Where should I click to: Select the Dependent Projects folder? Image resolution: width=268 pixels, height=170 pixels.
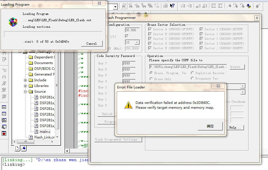[x=42, y=57]
